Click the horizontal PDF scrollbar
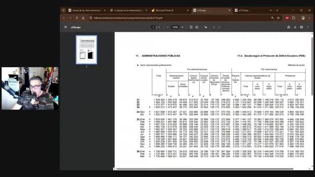Image resolution: width=315 pixels, height=177 pixels. coord(205,169)
